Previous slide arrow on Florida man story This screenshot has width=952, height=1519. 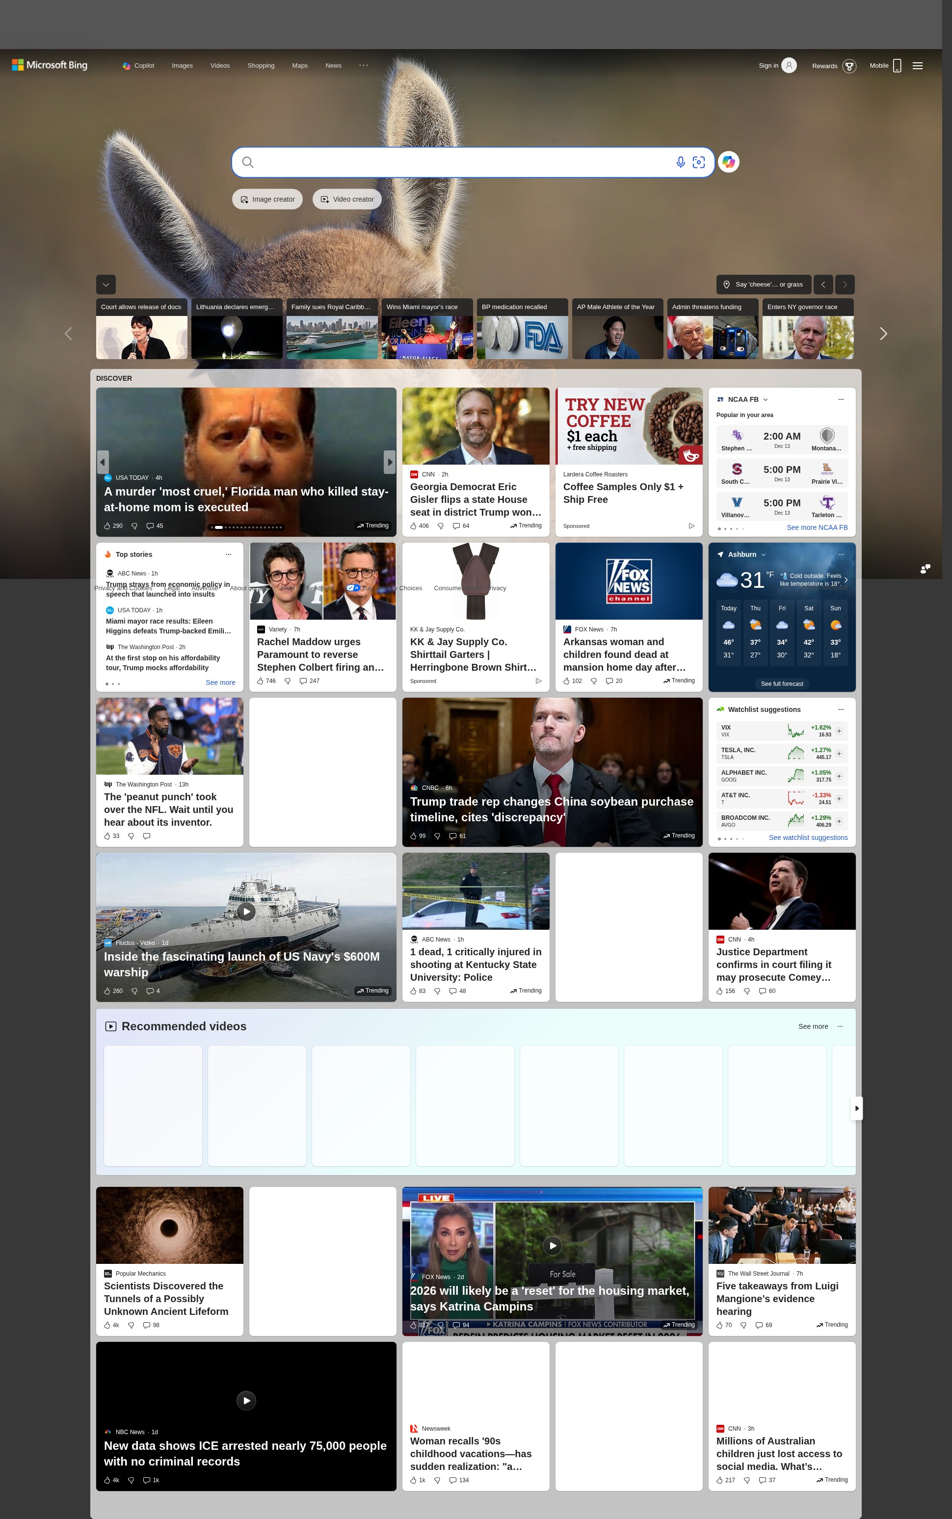103,462
